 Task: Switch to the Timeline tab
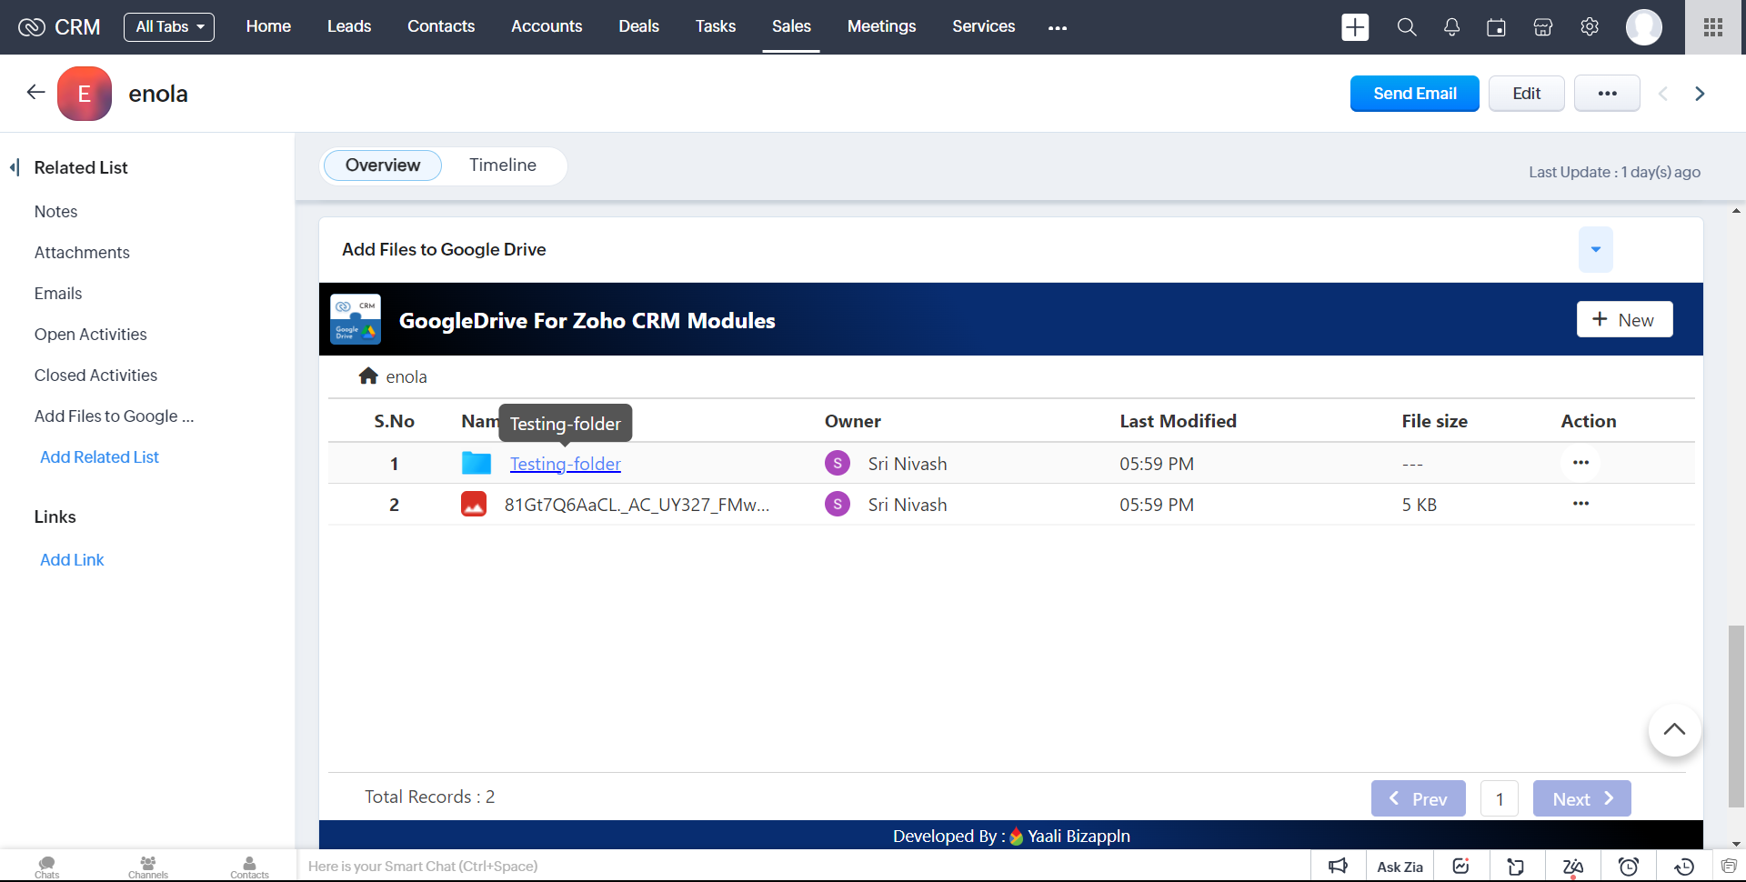pos(502,165)
